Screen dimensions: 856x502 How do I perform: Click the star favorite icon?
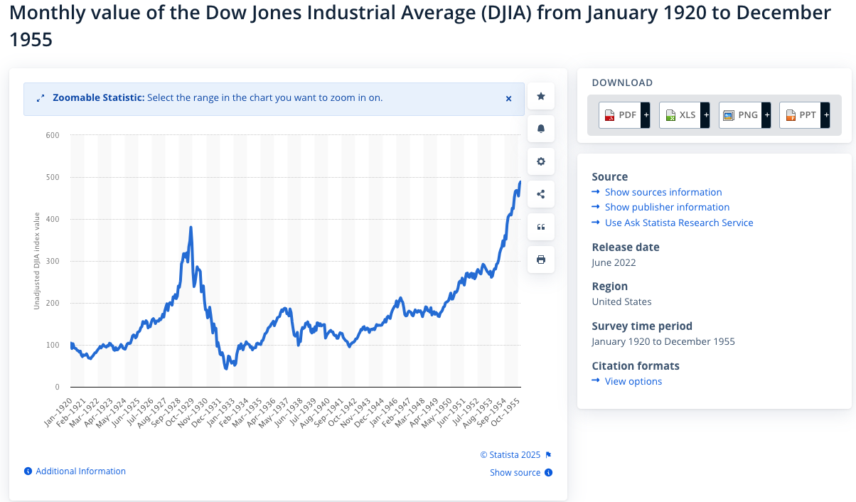[x=541, y=96]
